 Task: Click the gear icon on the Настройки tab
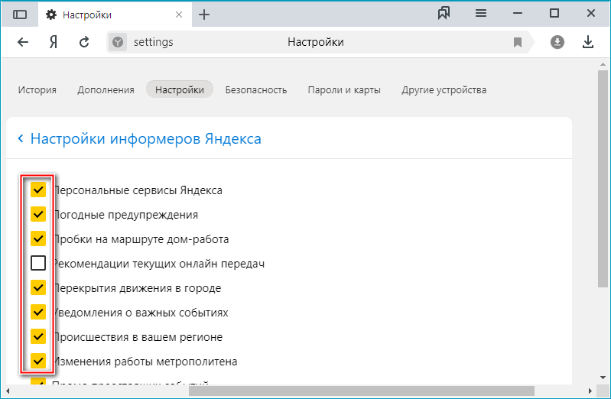[51, 15]
